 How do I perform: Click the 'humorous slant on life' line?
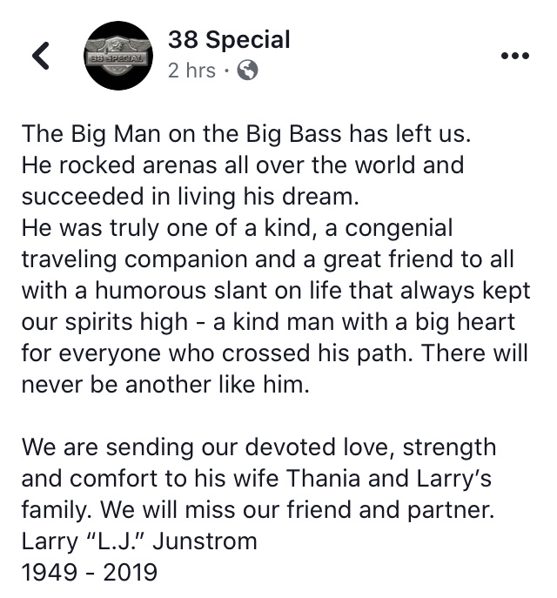(x=276, y=291)
